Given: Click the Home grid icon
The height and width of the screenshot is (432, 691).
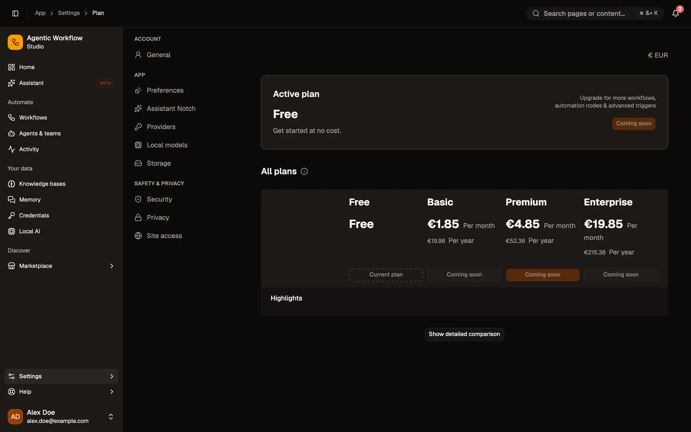Looking at the screenshot, I should (x=11, y=67).
